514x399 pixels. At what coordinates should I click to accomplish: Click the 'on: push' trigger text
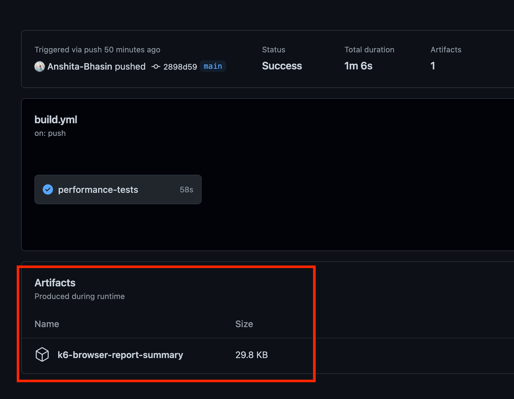pos(50,133)
